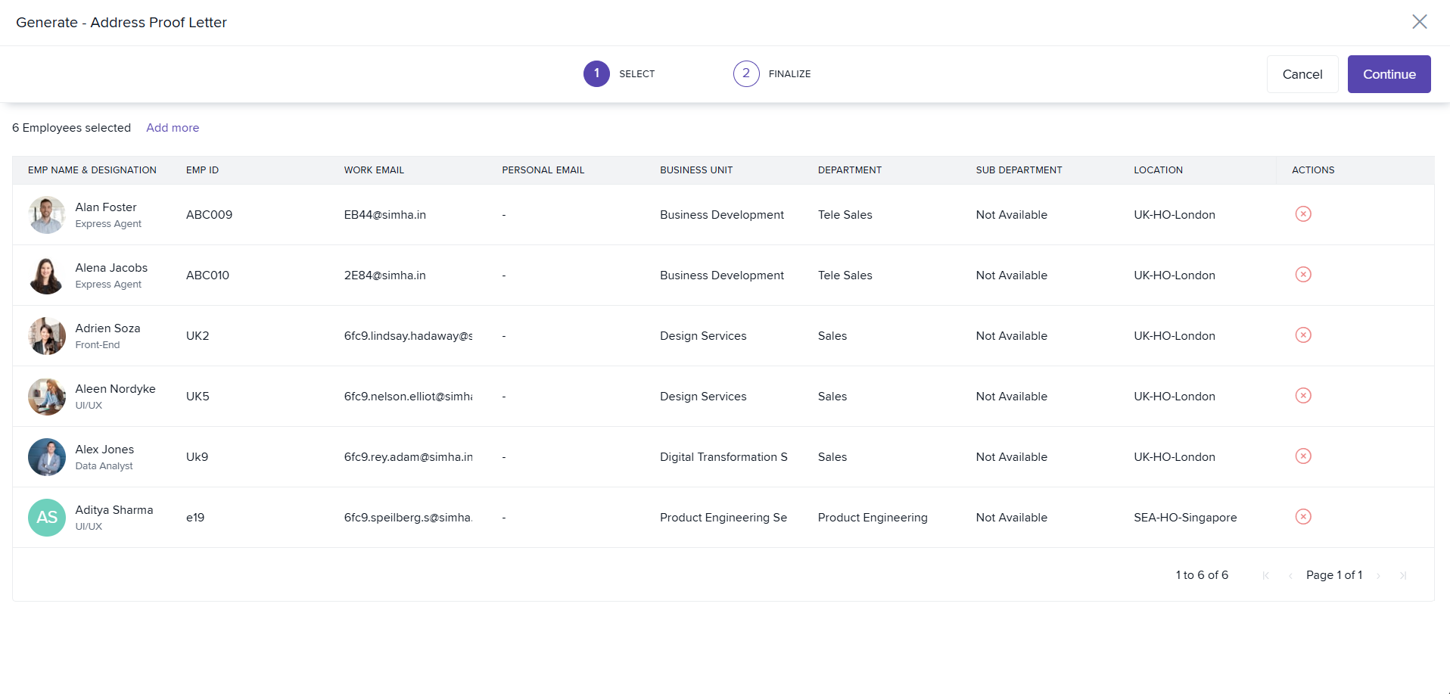Go to first page of table
Viewport: 1450px width, 694px height.
(x=1266, y=576)
